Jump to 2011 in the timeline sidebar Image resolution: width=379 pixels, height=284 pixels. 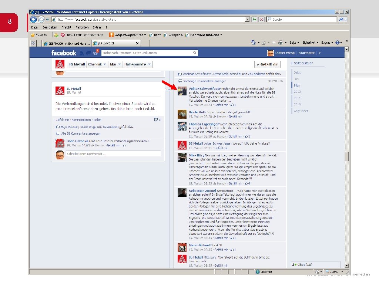(x=297, y=98)
